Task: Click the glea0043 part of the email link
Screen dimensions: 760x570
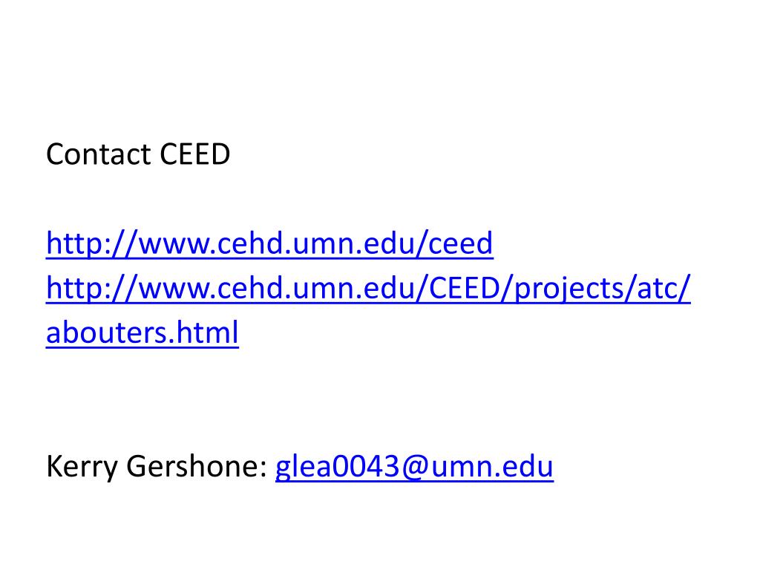Action: tap(338, 467)
